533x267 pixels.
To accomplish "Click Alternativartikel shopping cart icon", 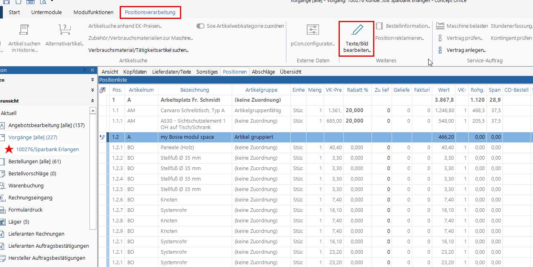I will click(x=65, y=30).
